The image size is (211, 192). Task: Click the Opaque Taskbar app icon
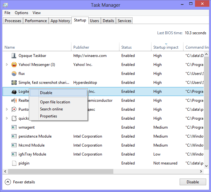coord(14,56)
